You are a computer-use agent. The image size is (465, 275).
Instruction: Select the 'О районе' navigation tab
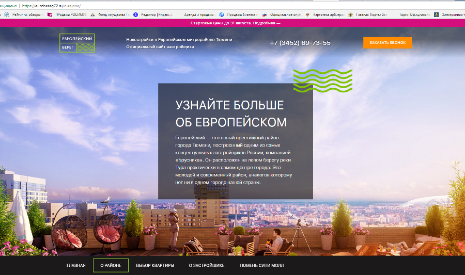click(x=111, y=265)
